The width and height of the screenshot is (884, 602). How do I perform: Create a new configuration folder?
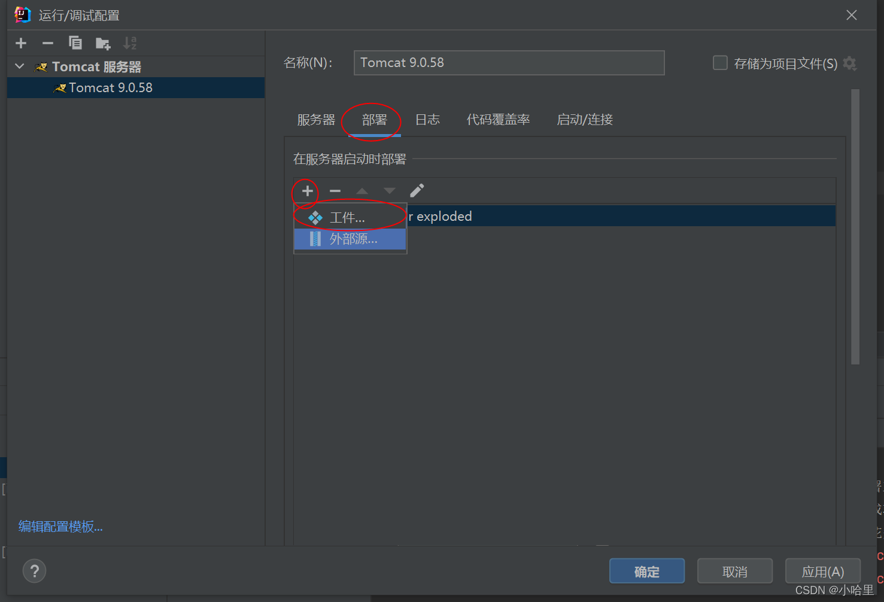pyautogui.click(x=103, y=43)
